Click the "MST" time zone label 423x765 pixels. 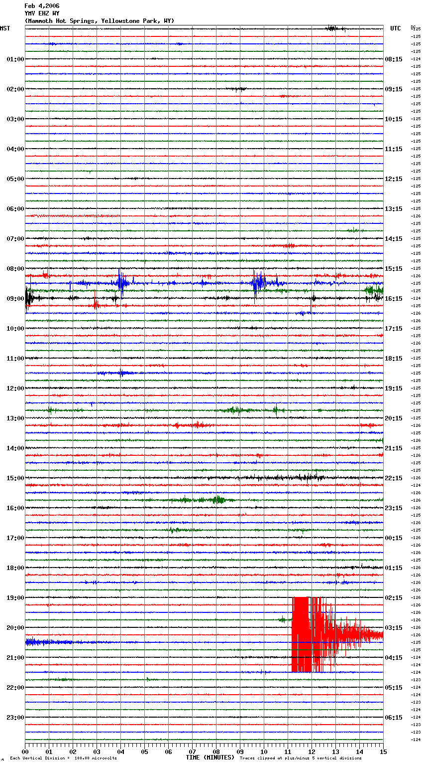pyautogui.click(x=5, y=28)
